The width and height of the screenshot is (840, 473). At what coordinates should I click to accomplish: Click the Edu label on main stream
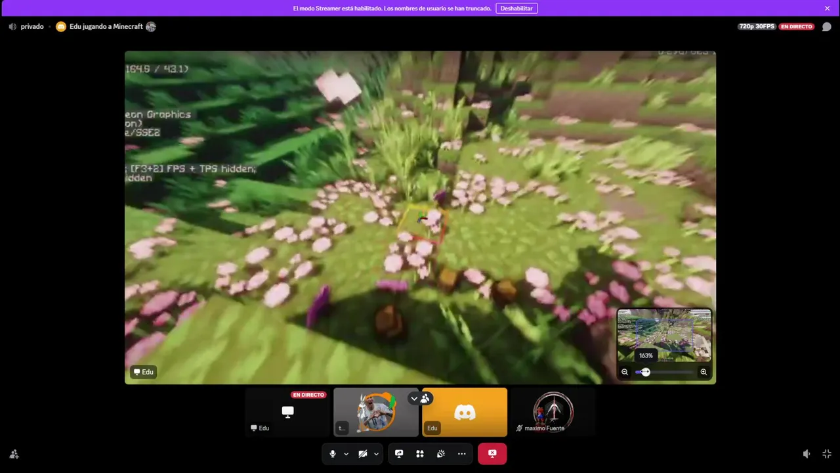[x=143, y=372]
